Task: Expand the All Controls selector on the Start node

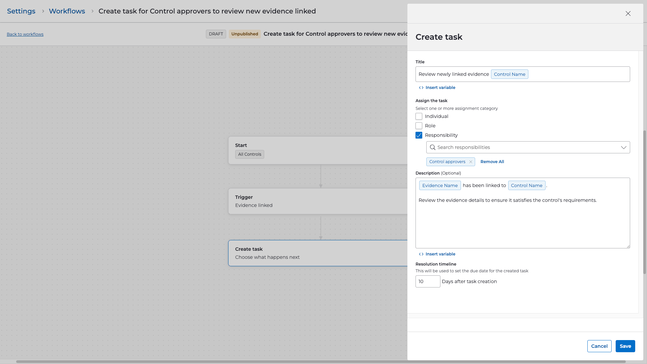Action: [249, 154]
